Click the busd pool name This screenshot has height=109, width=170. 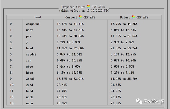(x=29, y=48)
